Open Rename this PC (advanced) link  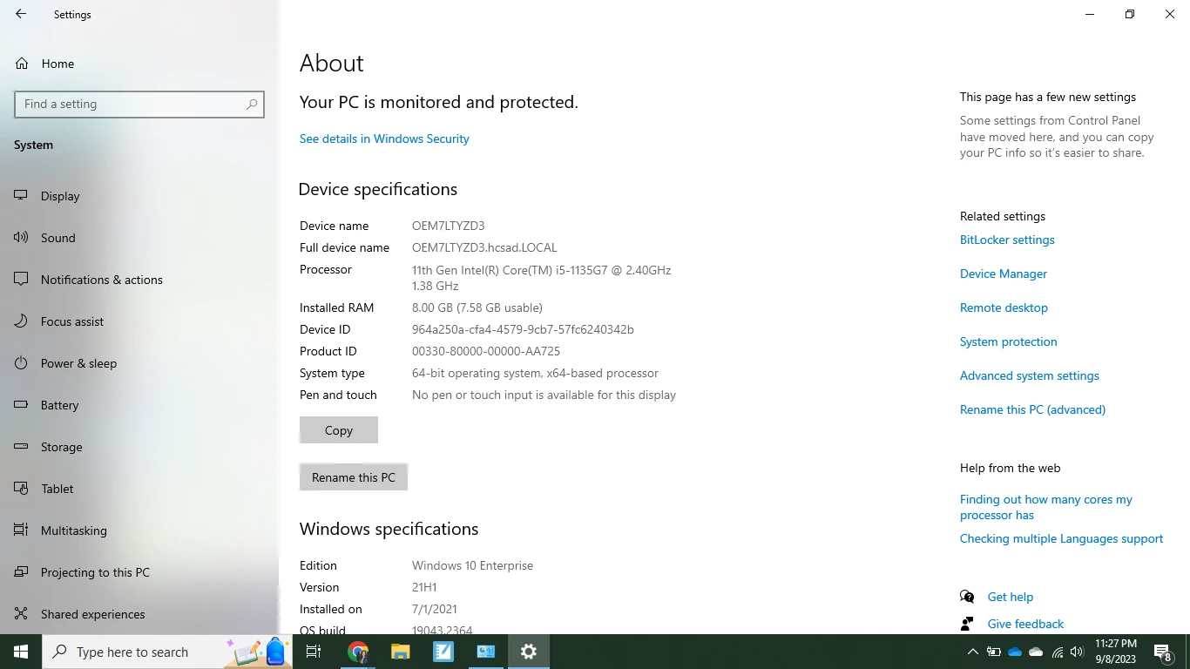1032,409
